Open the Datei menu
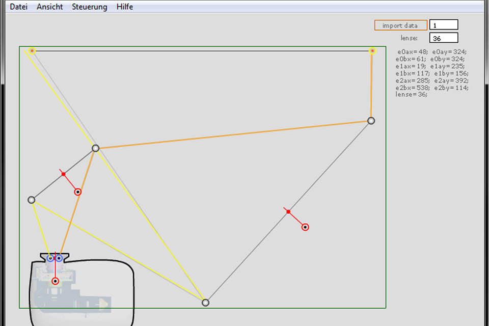The height and width of the screenshot is (326, 489). click(x=19, y=7)
